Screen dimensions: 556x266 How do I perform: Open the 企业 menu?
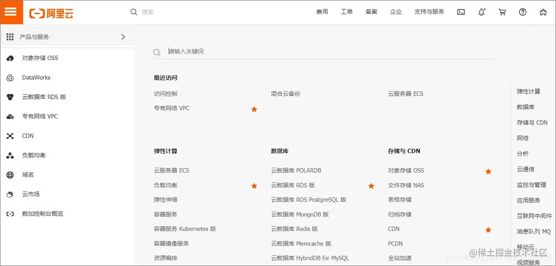(x=396, y=12)
